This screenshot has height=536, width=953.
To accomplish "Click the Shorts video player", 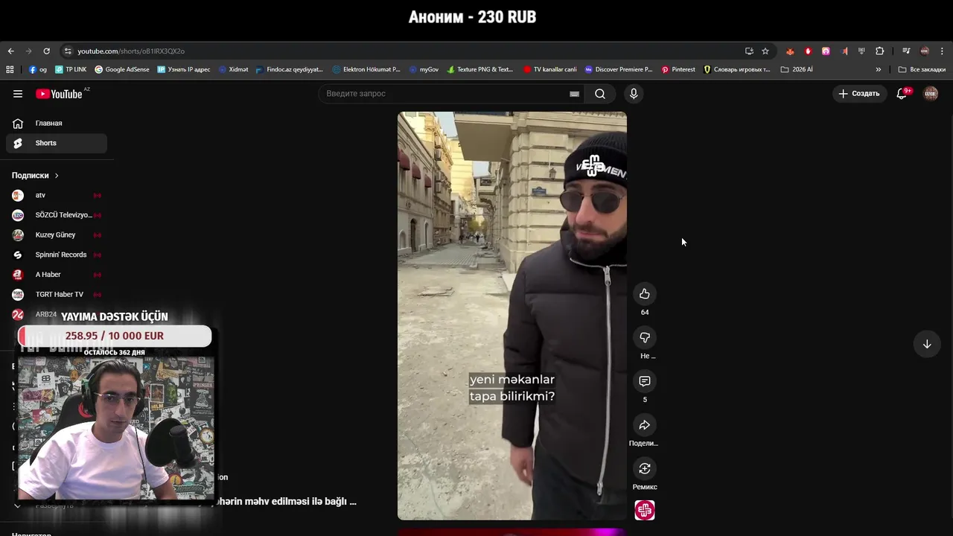I will (512, 316).
